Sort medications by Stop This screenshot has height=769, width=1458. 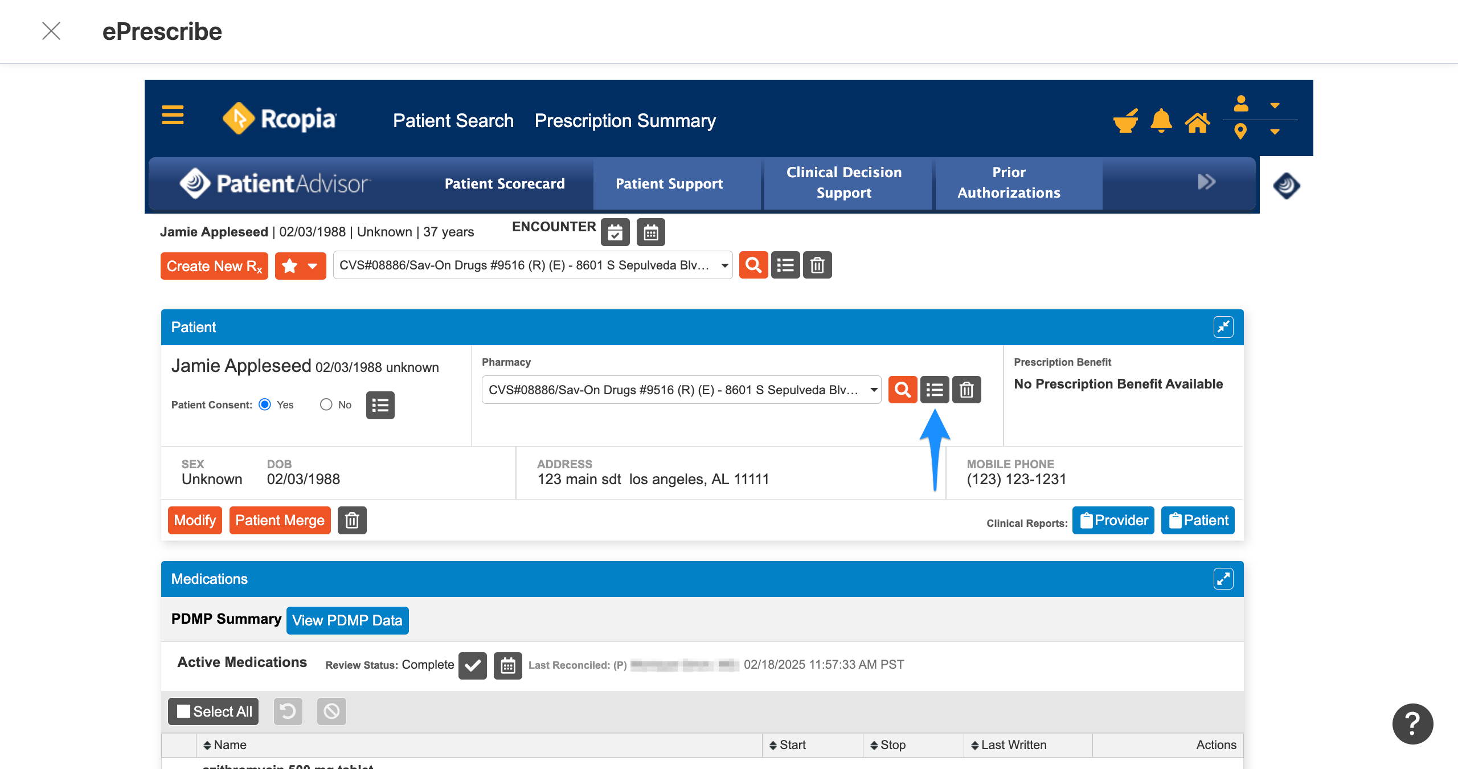[888, 745]
